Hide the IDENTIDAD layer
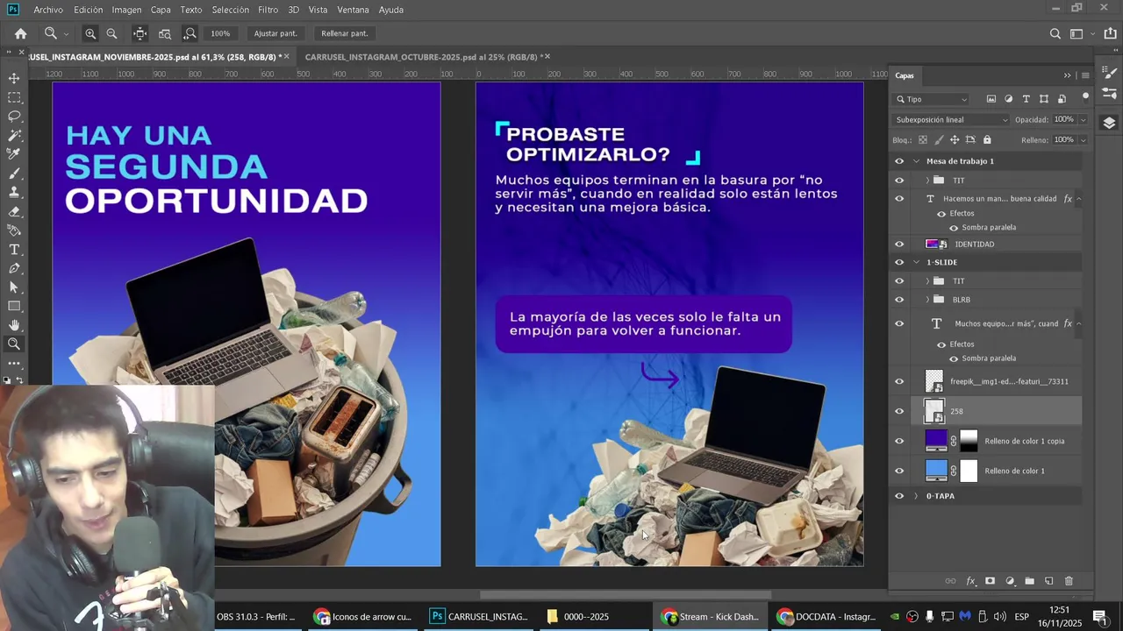 click(898, 244)
